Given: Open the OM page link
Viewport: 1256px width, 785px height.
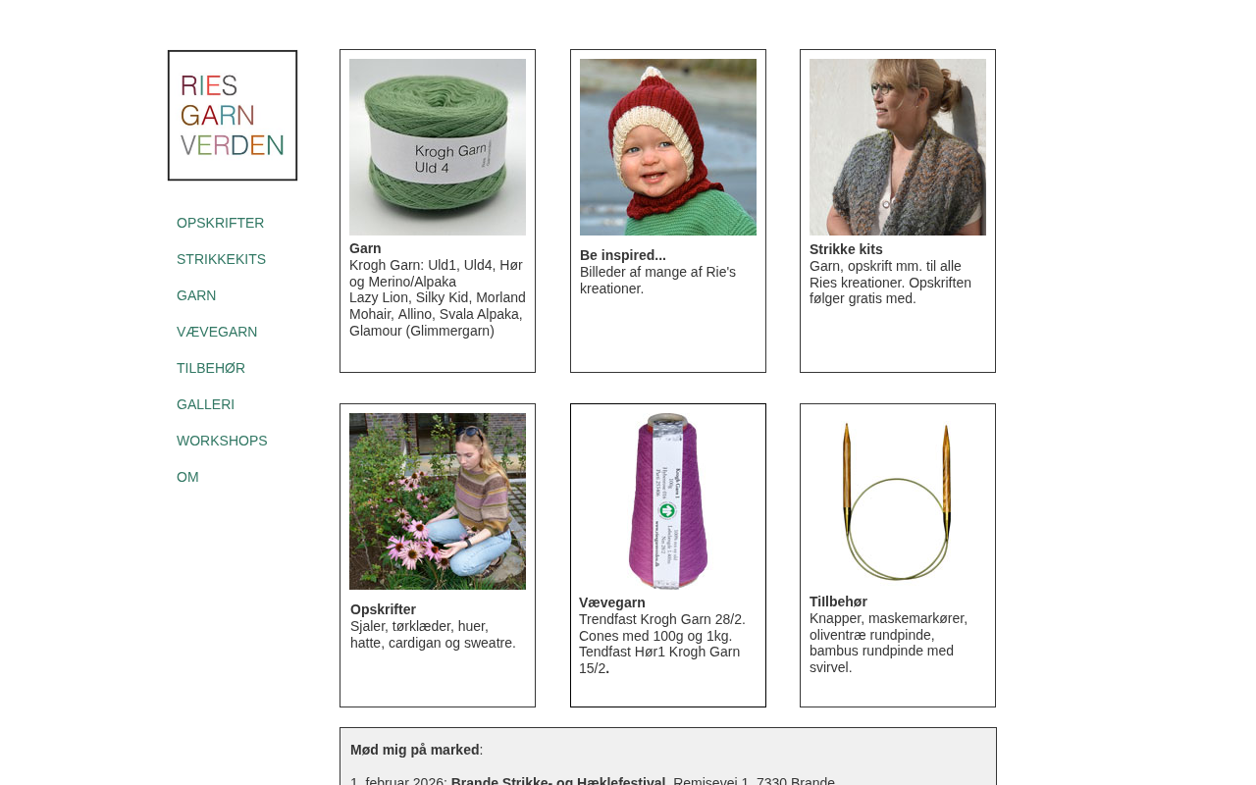Looking at the screenshot, I should coord(187,477).
